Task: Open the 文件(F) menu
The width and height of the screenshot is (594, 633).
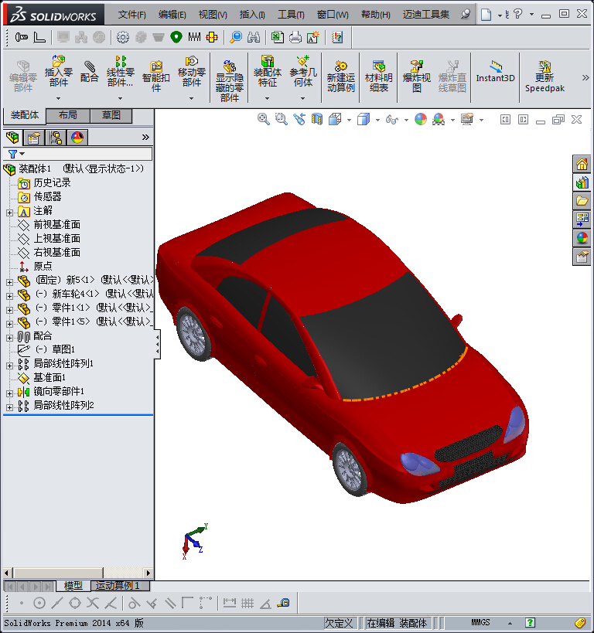Action: (x=131, y=15)
